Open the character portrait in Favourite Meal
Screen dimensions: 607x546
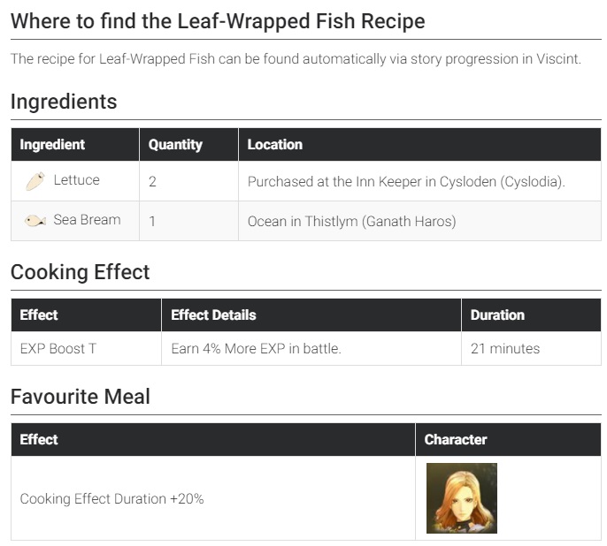461,498
